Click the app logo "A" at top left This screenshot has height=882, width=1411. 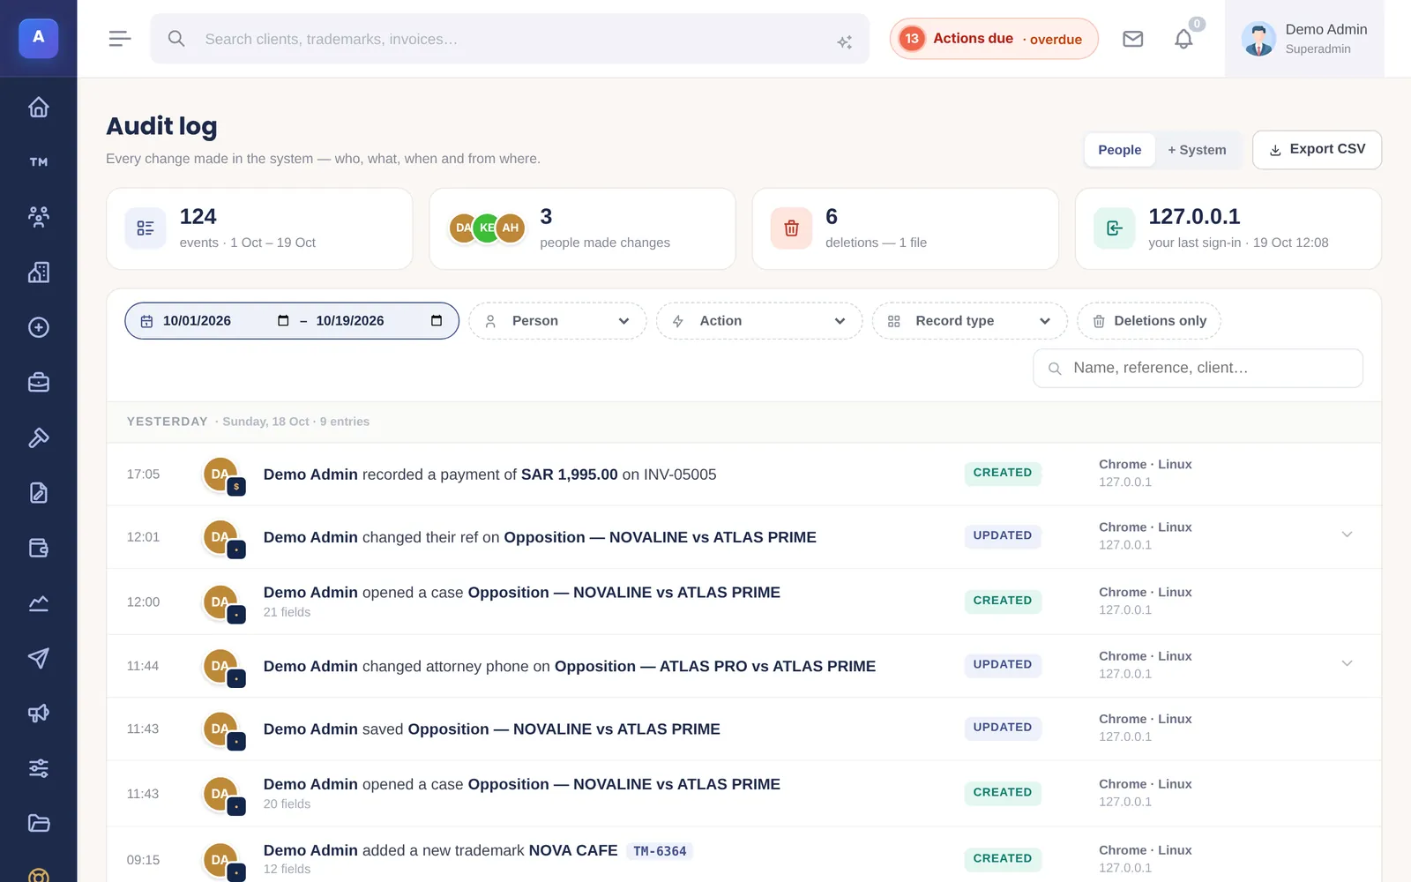(x=39, y=38)
